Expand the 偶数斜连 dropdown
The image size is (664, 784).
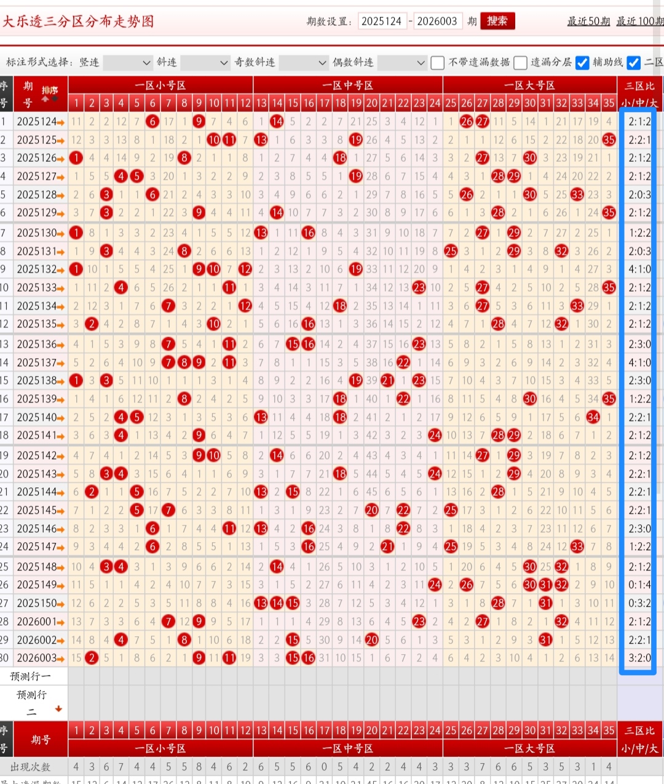click(x=401, y=63)
